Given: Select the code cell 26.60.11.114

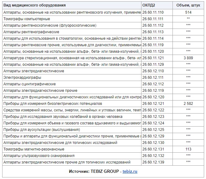Looking at the screenshot, I should [157, 38].
